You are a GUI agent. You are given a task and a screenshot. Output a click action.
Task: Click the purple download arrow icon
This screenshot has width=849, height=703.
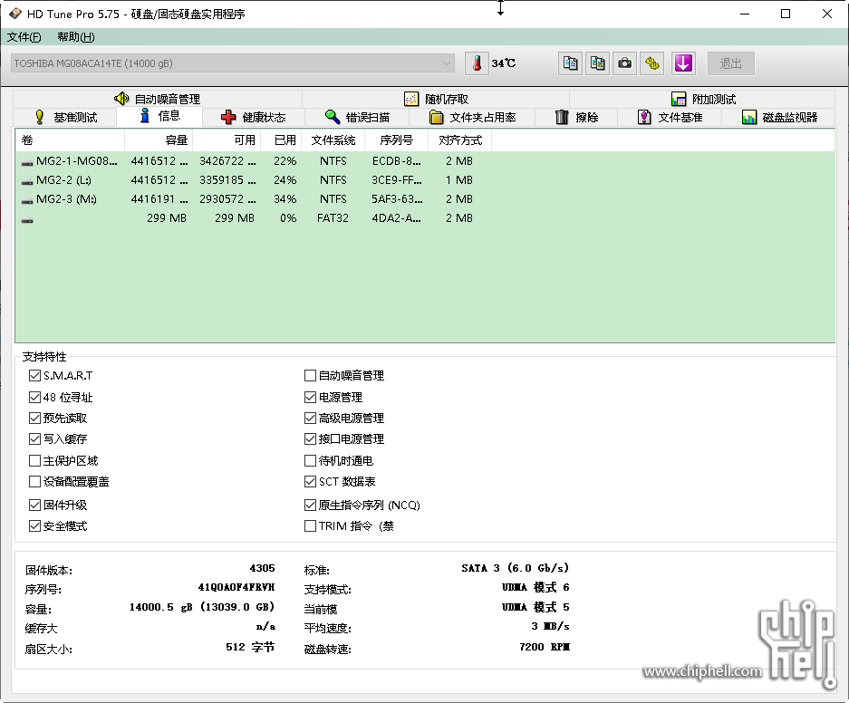coord(683,63)
